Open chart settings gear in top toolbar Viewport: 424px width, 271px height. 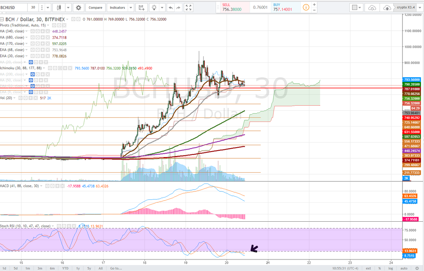(x=79, y=8)
